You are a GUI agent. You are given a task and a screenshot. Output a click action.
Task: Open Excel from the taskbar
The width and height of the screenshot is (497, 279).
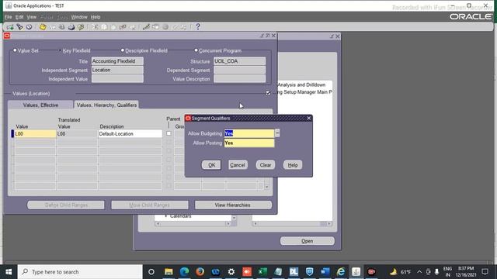pos(262,272)
